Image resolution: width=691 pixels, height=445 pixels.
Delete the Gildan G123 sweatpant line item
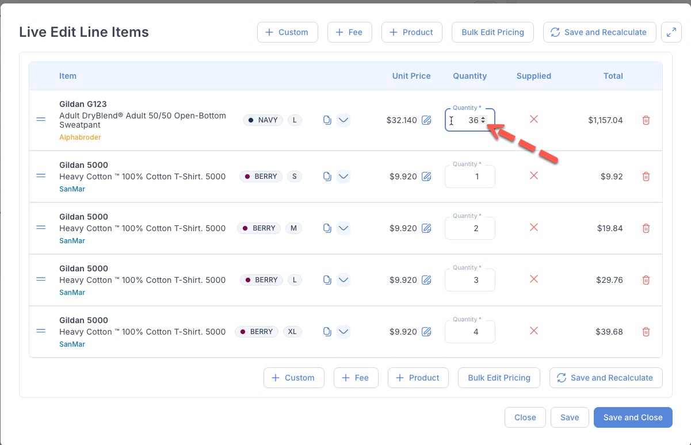click(646, 120)
